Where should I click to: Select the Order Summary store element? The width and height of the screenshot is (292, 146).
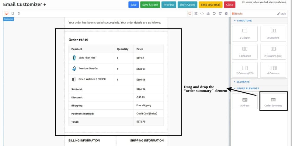point(273,101)
